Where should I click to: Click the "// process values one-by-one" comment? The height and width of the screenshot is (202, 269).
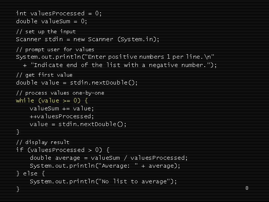[x=60, y=93]
